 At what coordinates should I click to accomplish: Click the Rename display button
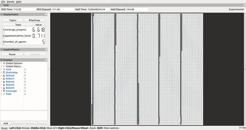click(42, 124)
